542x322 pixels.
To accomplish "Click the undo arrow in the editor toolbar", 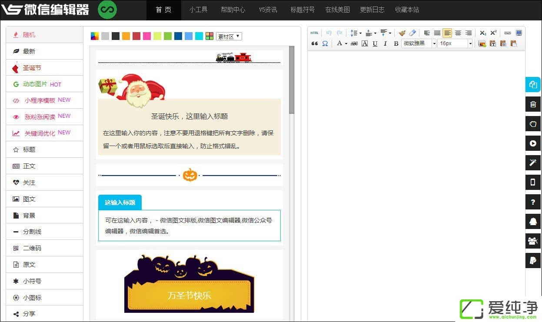I will 329,33.
